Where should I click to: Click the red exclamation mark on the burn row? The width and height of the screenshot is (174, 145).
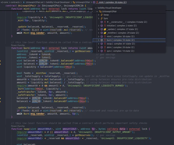(x=105, y=40)
